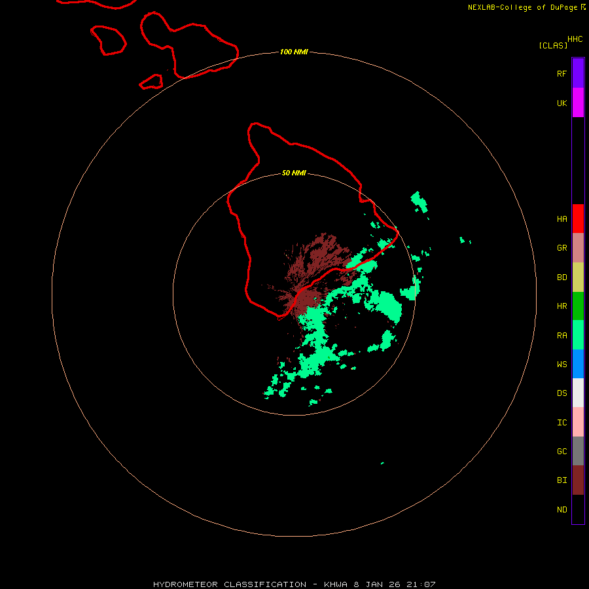Click the '8 JAN 26' date text
Image resolution: width=589 pixels, height=589 pixels.
click(x=377, y=584)
